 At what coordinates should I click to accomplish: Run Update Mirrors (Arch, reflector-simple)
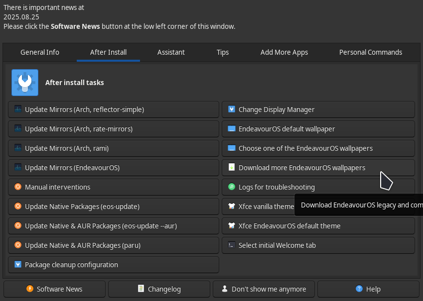click(x=114, y=109)
